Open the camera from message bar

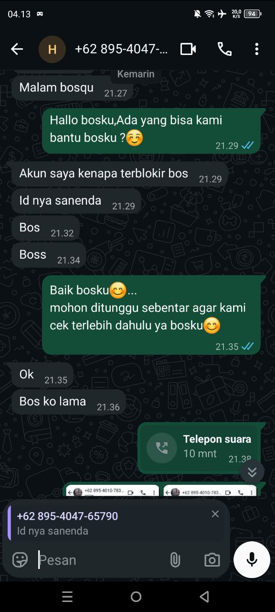coord(212,560)
